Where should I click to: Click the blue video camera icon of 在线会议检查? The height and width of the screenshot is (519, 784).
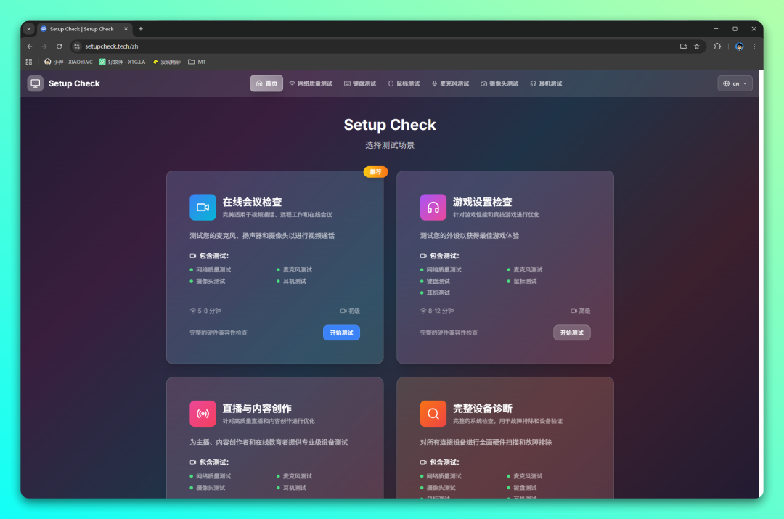pos(203,207)
